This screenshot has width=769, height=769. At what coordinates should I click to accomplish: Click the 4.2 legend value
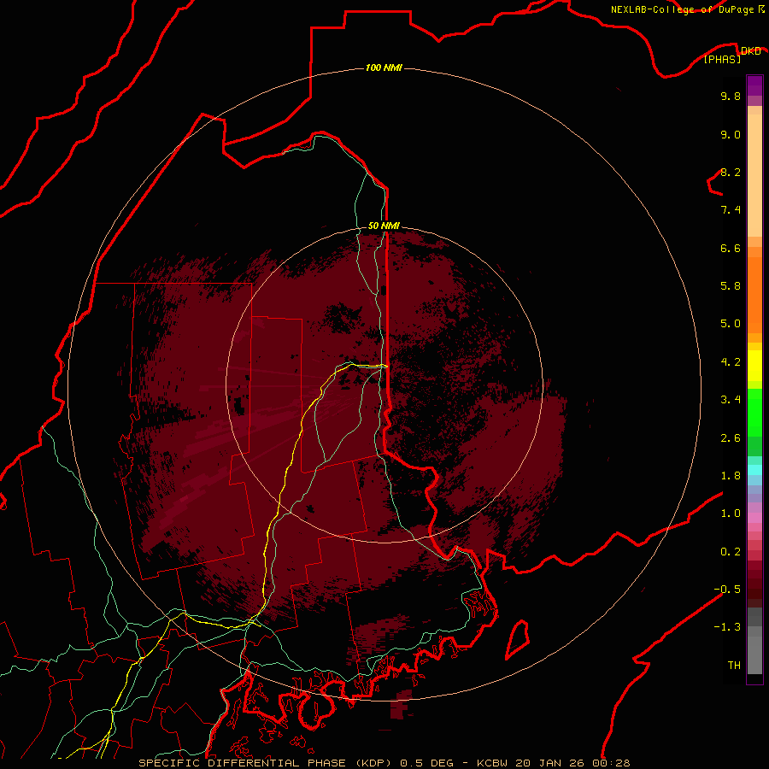[x=731, y=362]
